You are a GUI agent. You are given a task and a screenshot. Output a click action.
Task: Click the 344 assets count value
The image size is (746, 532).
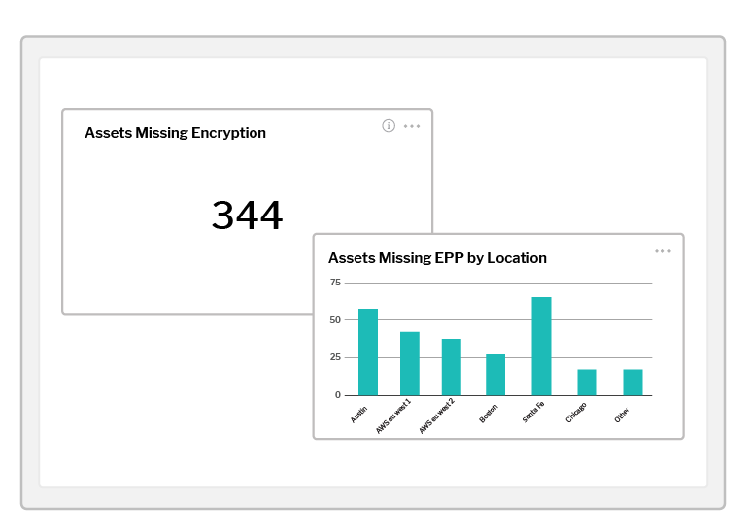pyautogui.click(x=247, y=216)
